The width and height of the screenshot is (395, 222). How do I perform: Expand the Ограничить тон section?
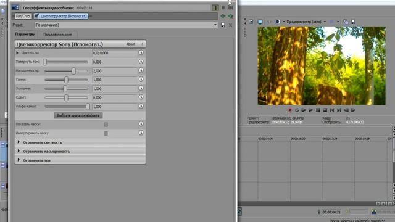click(x=19, y=160)
